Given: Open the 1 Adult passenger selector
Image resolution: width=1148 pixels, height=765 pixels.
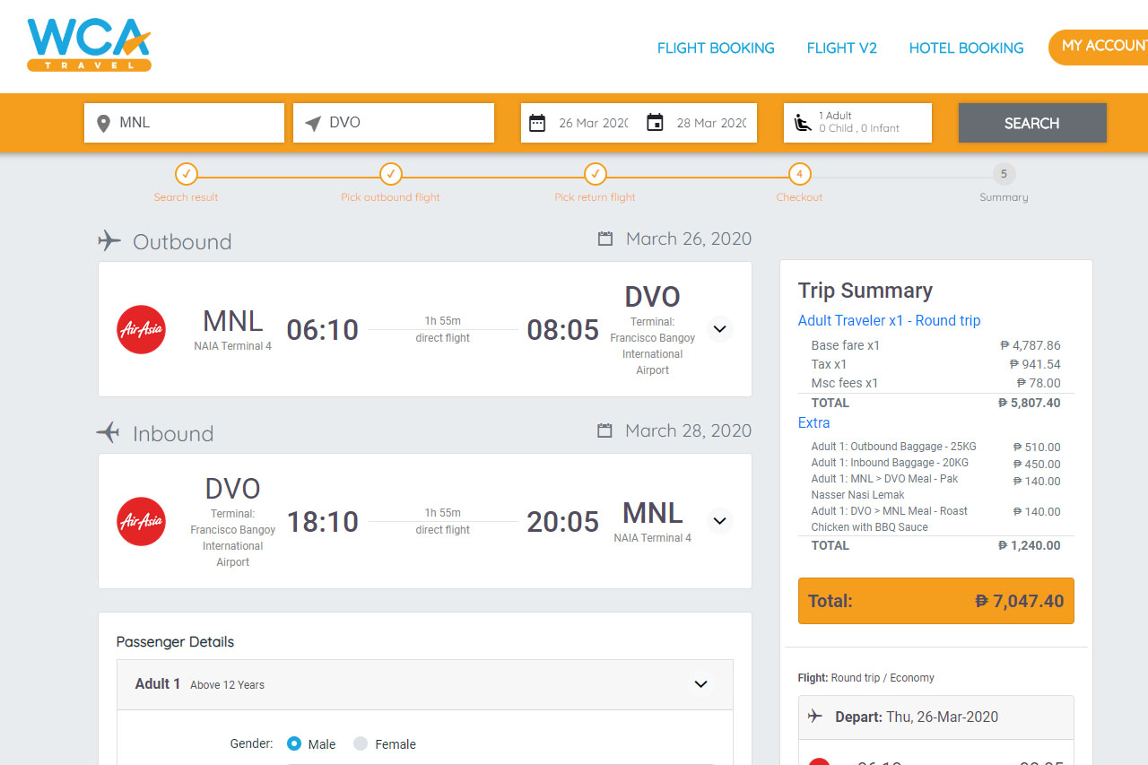Looking at the screenshot, I should (857, 123).
